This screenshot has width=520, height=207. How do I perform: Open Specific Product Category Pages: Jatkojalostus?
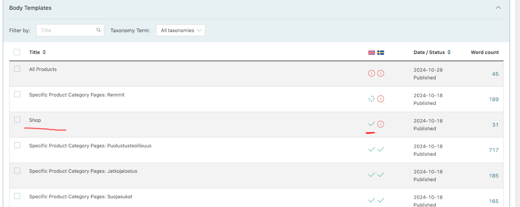[x=83, y=171]
